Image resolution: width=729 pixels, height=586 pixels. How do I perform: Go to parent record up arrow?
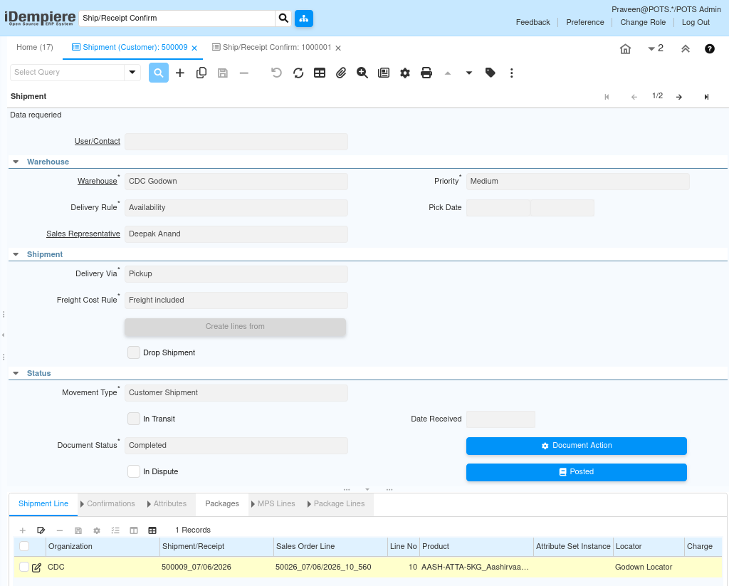click(x=448, y=73)
